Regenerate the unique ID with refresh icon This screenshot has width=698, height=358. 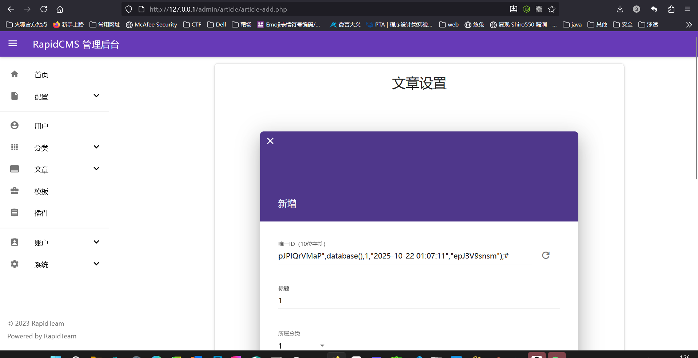[546, 255]
